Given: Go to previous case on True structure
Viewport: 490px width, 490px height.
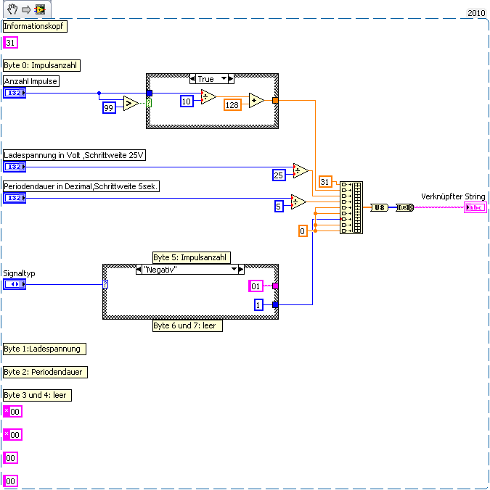Looking at the screenshot, I should (192, 79).
